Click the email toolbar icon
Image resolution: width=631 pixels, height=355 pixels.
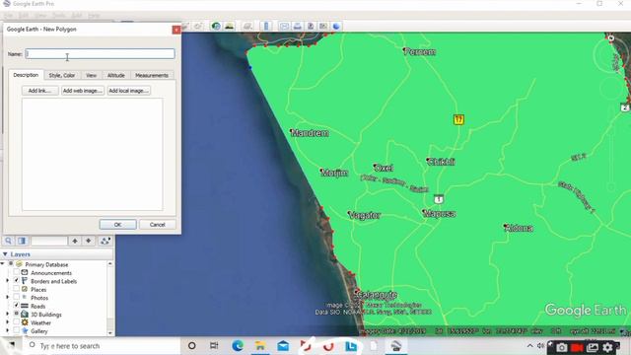(284, 27)
